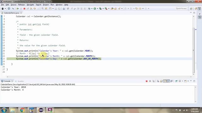Click the External Tools run icon

pos(106,8)
